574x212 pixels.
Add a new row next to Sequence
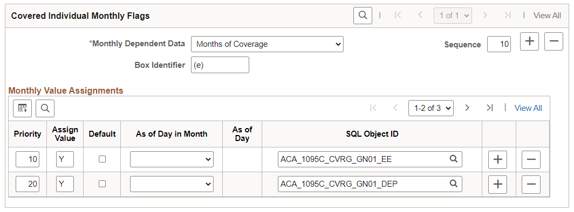[x=529, y=41]
